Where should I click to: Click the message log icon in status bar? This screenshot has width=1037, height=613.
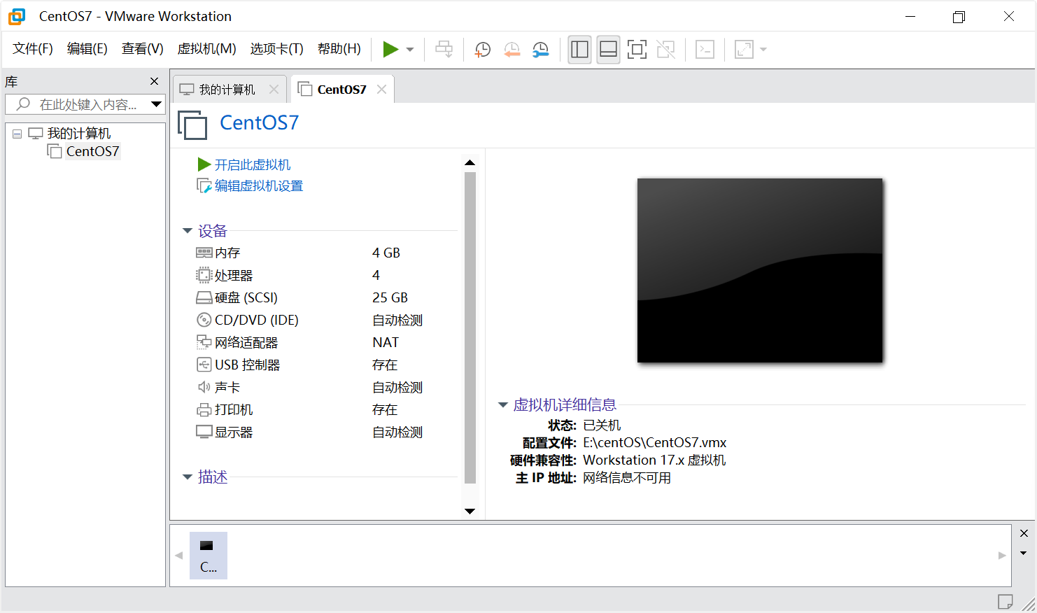(x=1006, y=601)
